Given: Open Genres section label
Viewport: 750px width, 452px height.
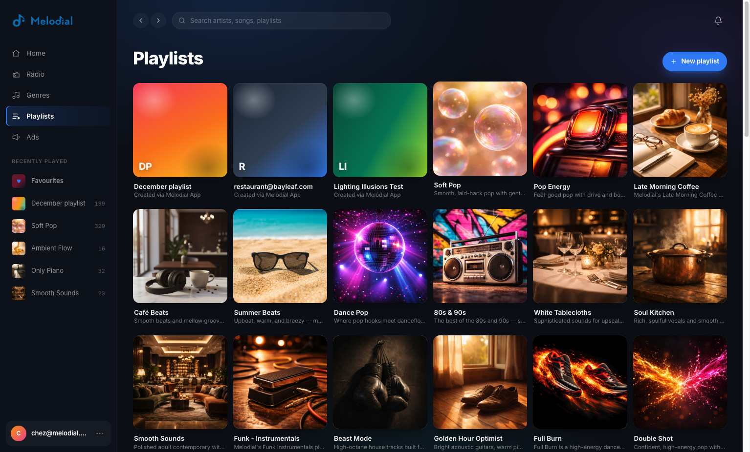Looking at the screenshot, I should 38,95.
